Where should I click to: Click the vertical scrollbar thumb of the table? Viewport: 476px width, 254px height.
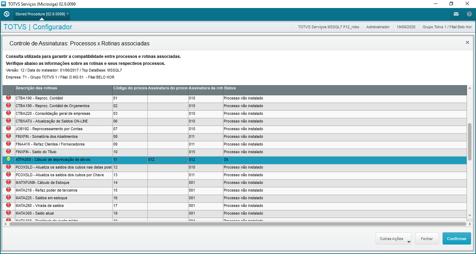pos(470,142)
